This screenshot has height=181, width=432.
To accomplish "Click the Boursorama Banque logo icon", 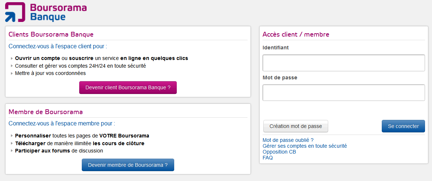I will [15, 12].
